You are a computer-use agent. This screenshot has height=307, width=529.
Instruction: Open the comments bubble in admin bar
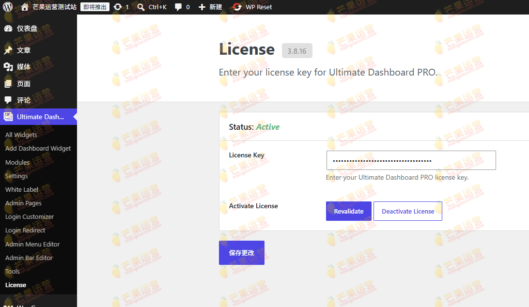pyautogui.click(x=178, y=7)
